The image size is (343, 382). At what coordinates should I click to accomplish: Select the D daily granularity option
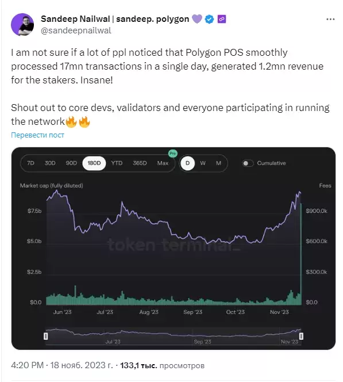[187, 163]
